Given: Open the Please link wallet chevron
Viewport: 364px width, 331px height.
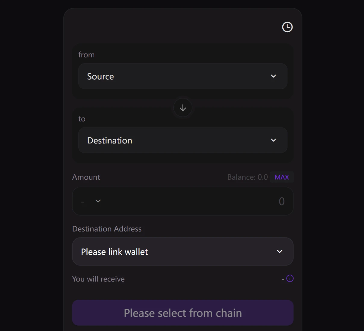Looking at the screenshot, I should 280,252.
